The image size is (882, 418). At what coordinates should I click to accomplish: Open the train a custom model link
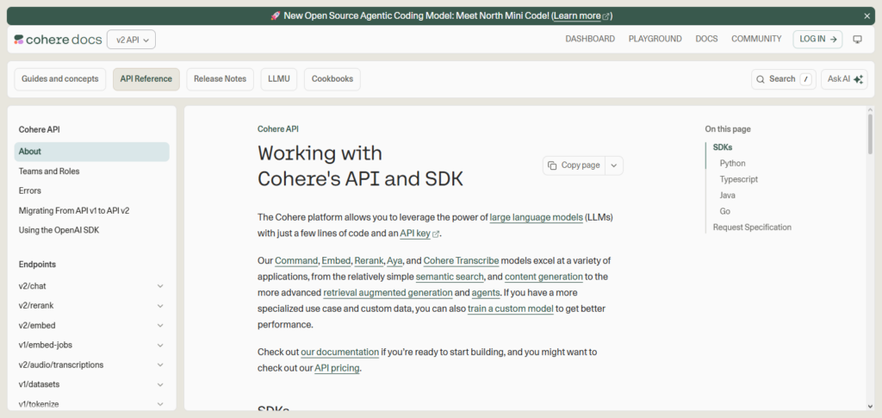coord(510,309)
